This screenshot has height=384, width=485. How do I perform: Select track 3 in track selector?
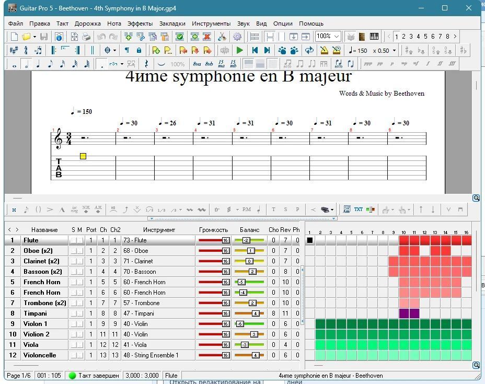[x=411, y=37]
